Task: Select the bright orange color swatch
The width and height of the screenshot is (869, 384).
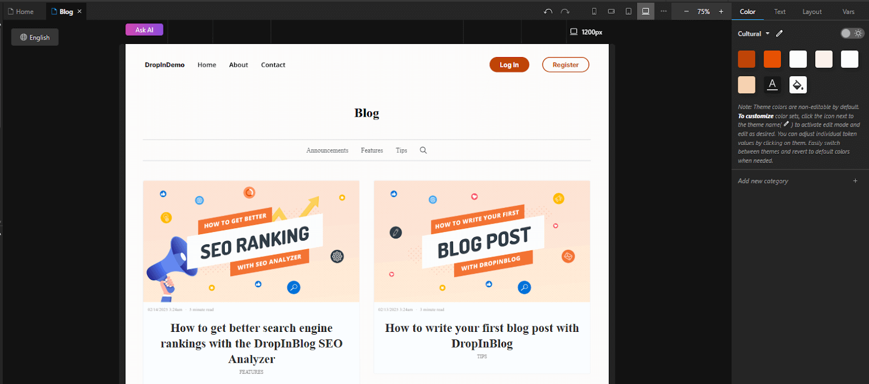Action: tap(772, 59)
